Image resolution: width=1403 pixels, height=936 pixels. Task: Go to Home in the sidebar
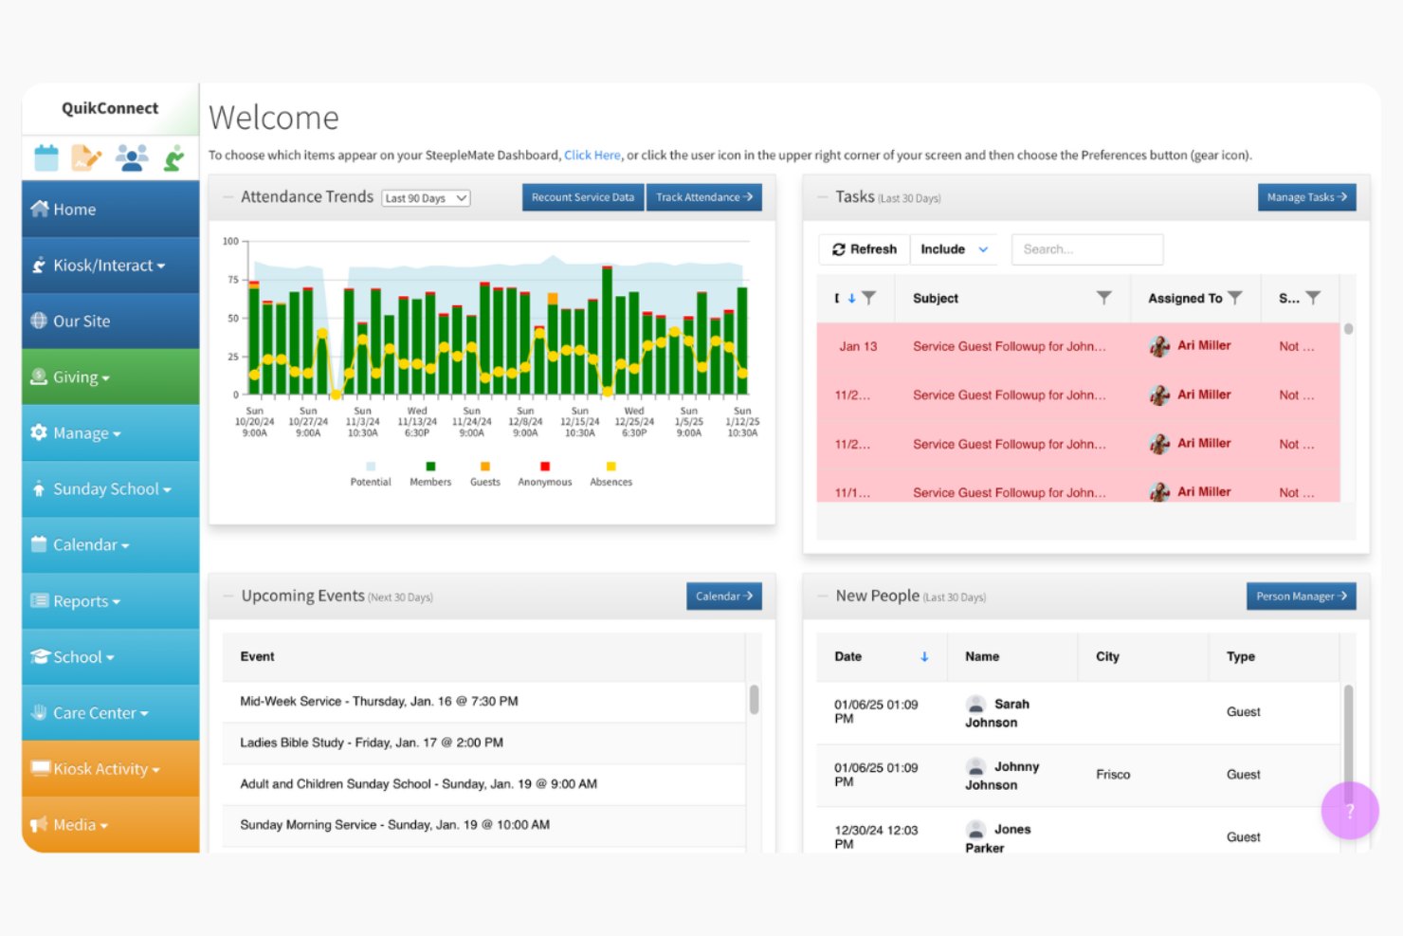110,210
